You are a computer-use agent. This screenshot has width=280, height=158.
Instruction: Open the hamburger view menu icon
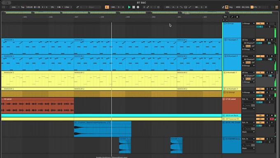click(x=277, y=7)
